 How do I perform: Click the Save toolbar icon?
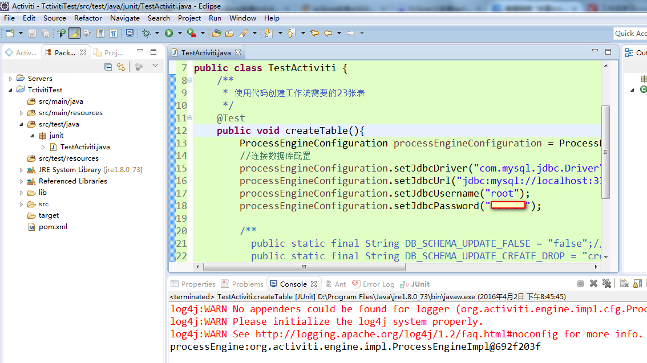tap(32, 33)
